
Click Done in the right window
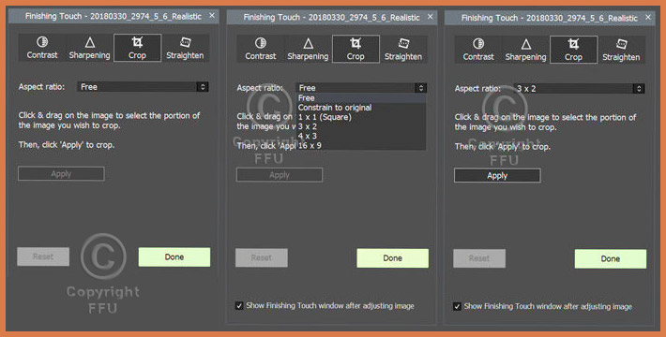click(611, 259)
